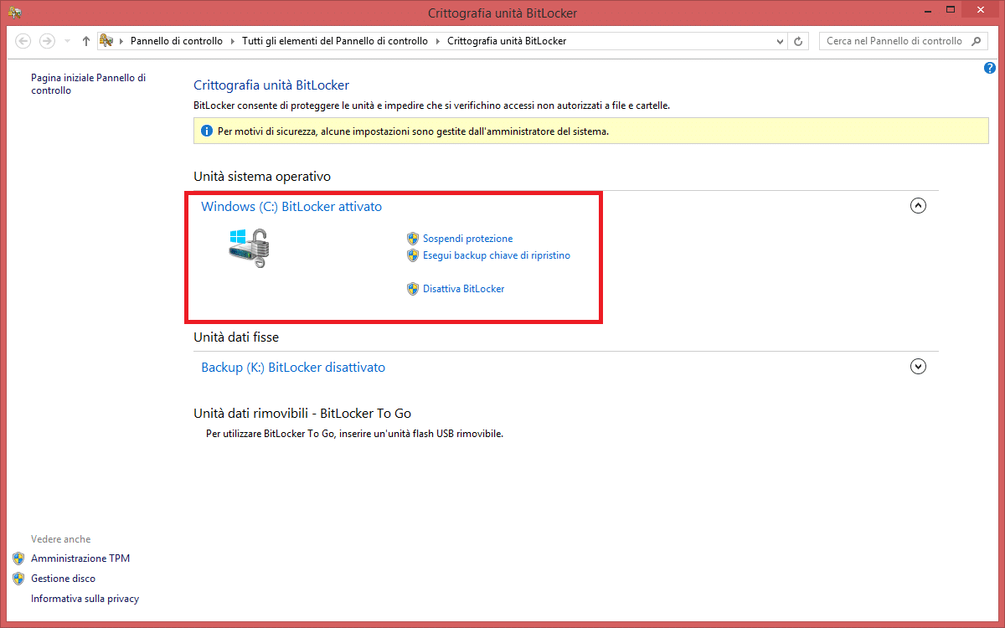Click shield icon beside 'Sospendi protezione'
This screenshot has height=628, width=1005.
tap(412, 239)
